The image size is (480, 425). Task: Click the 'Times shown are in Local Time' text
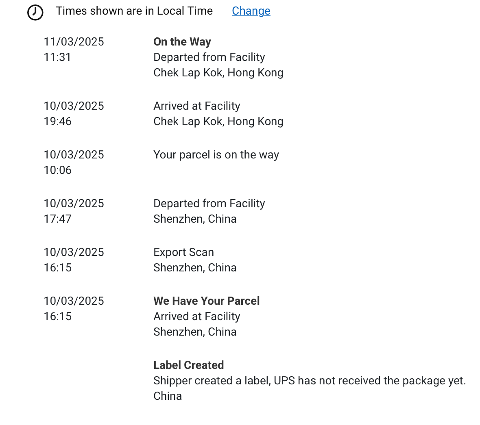134,11
